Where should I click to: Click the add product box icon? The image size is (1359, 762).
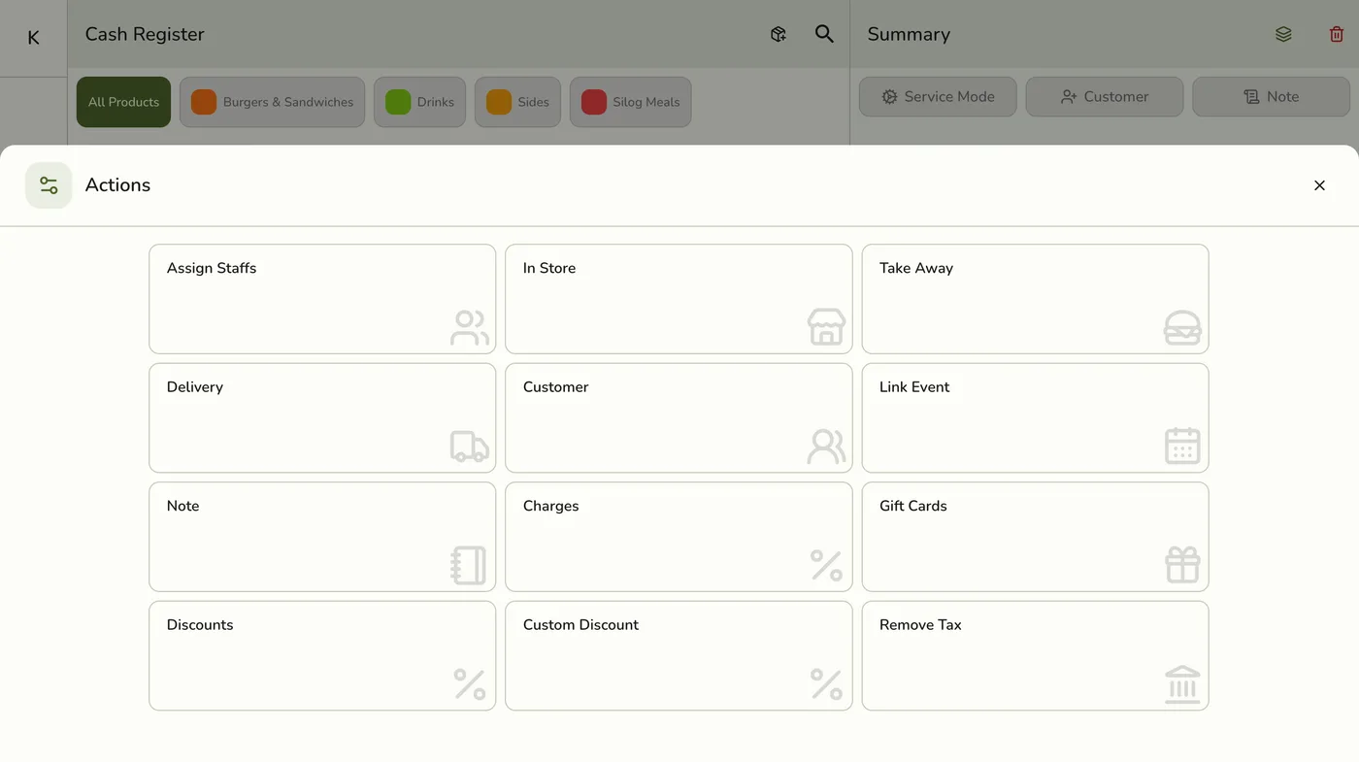pyautogui.click(x=779, y=34)
